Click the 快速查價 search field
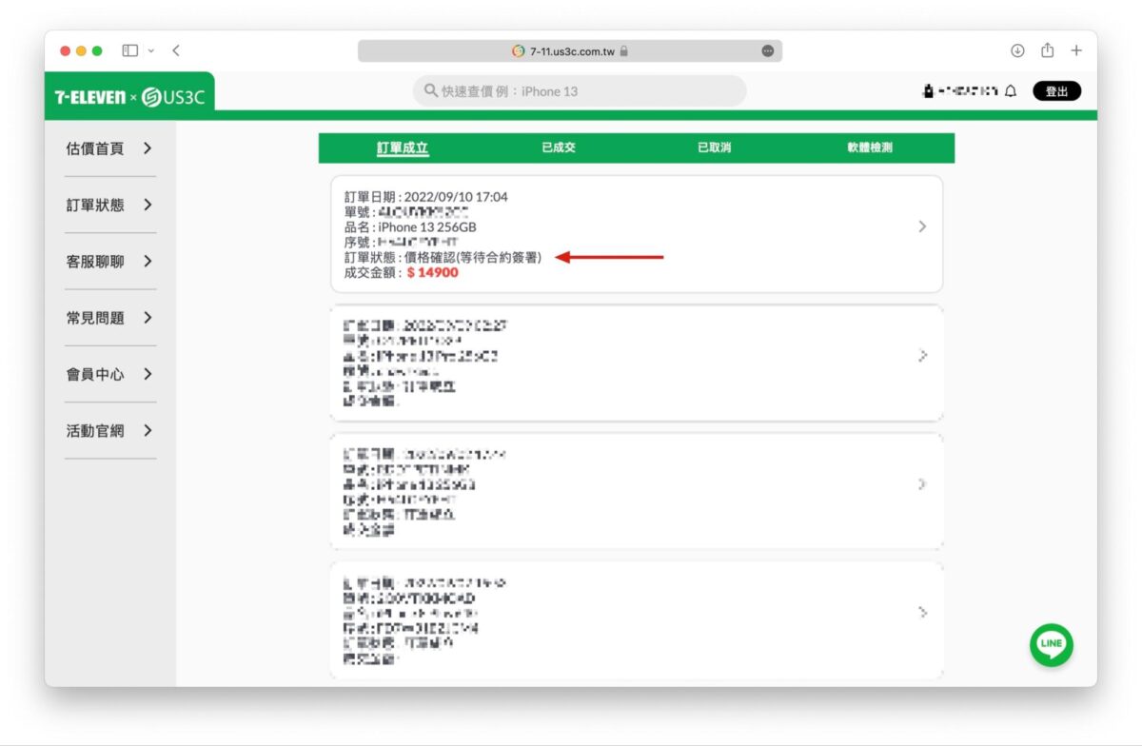The width and height of the screenshot is (1142, 746). (580, 91)
